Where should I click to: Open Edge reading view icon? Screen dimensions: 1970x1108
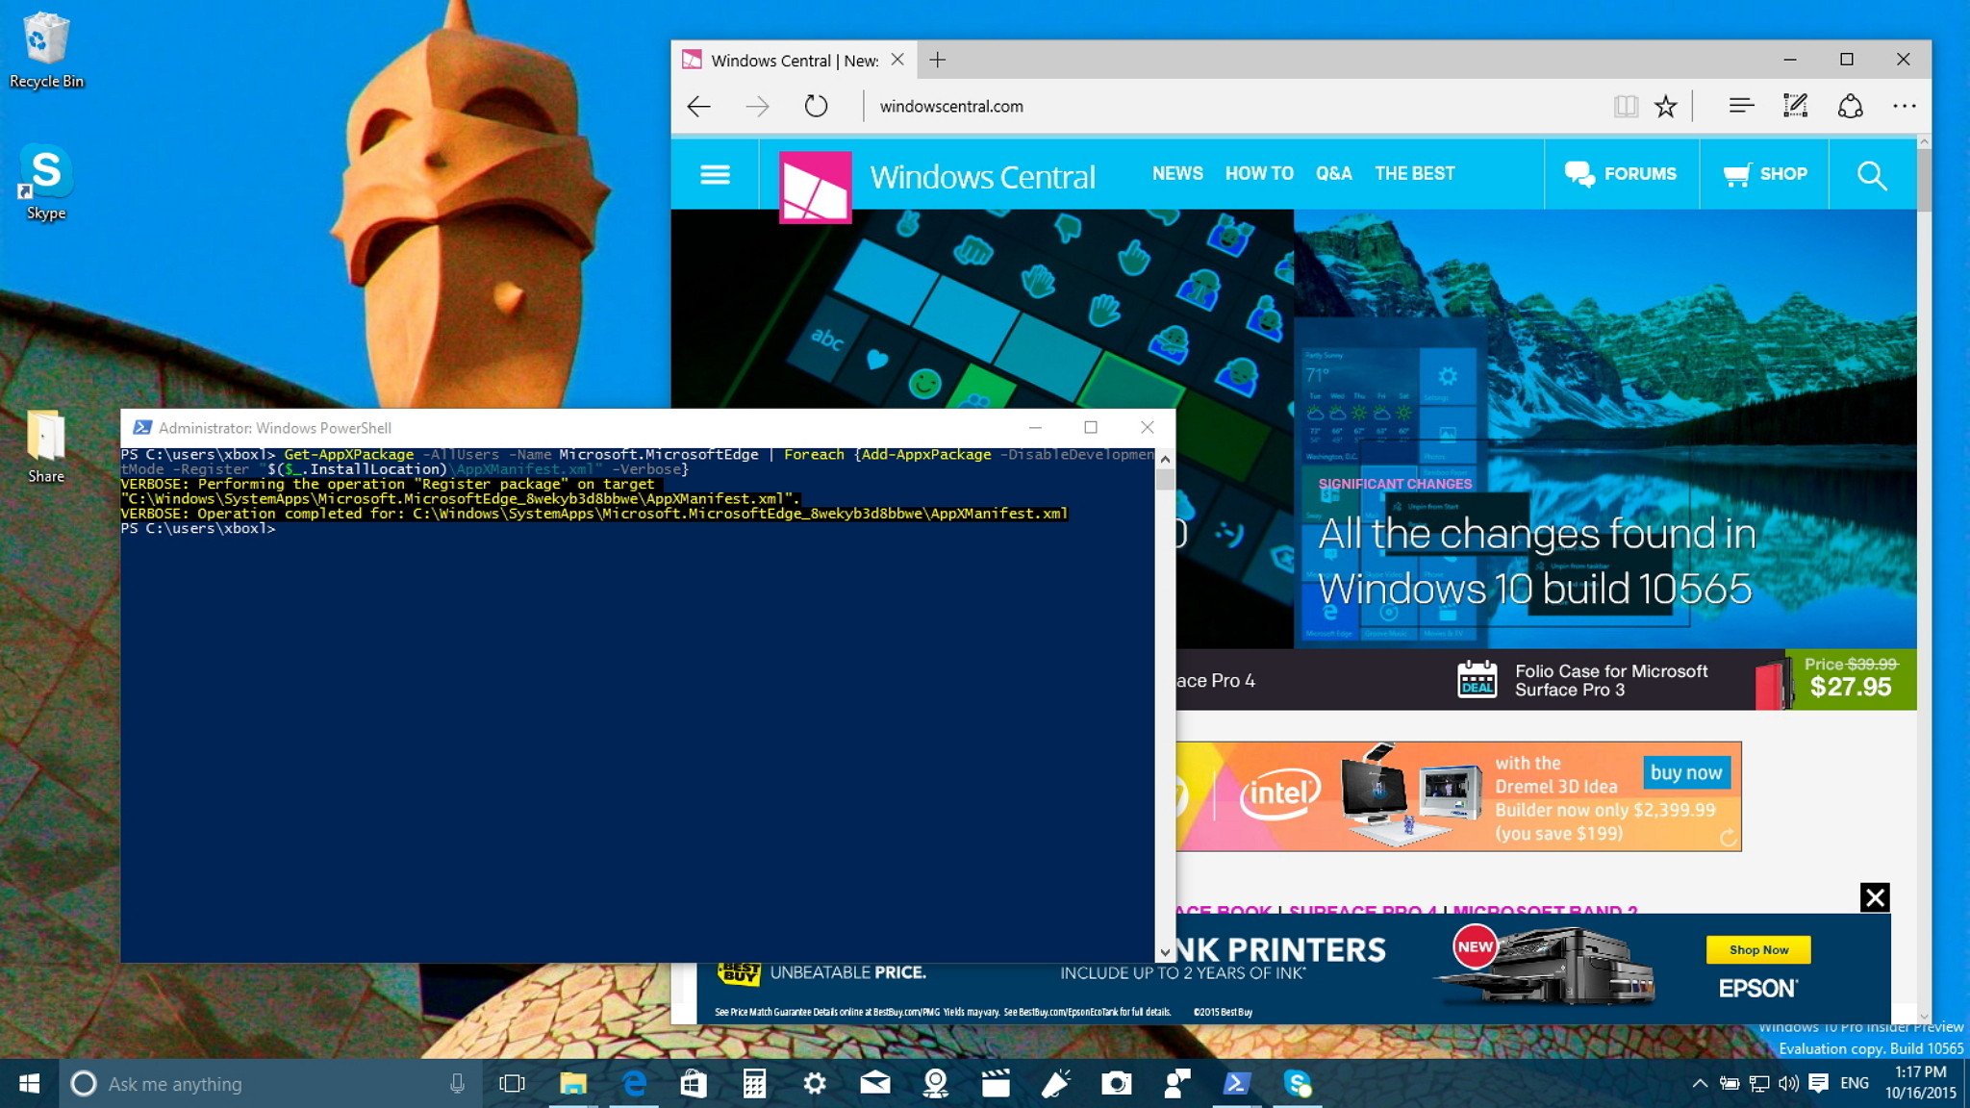[1626, 106]
